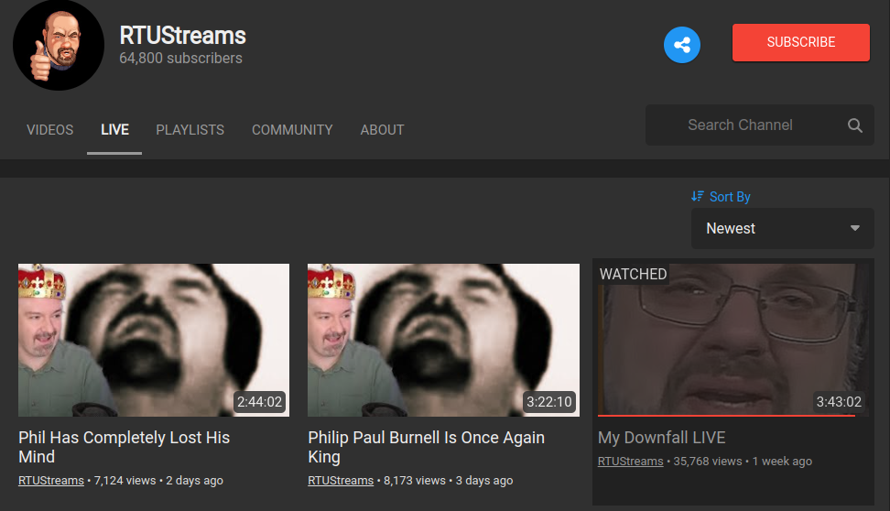Open the About tab

click(x=382, y=130)
